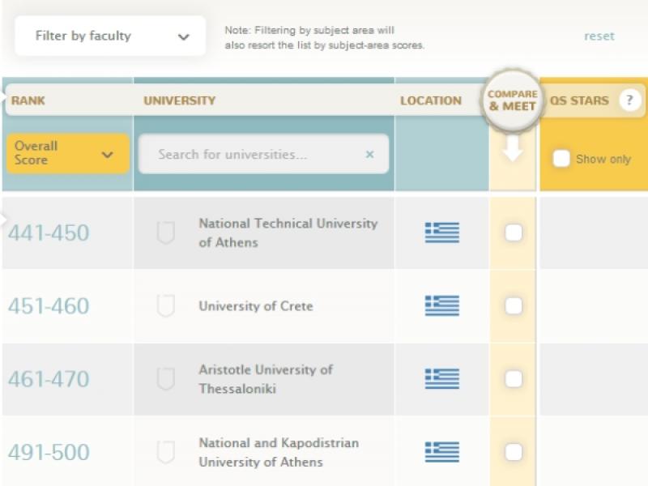648x486 pixels.
Task: Click the reset link
Action: [599, 36]
